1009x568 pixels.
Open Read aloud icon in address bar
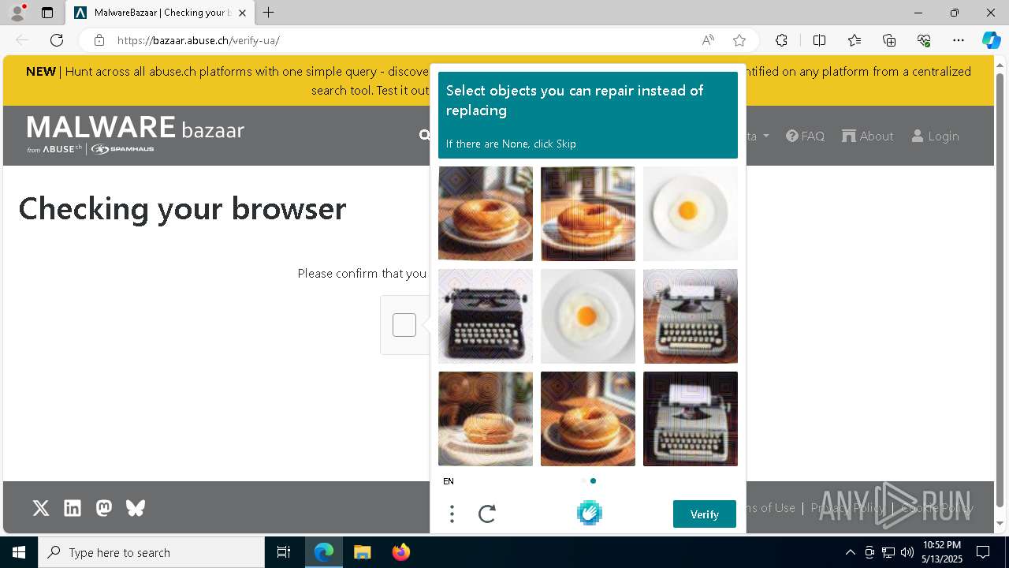[x=708, y=40]
